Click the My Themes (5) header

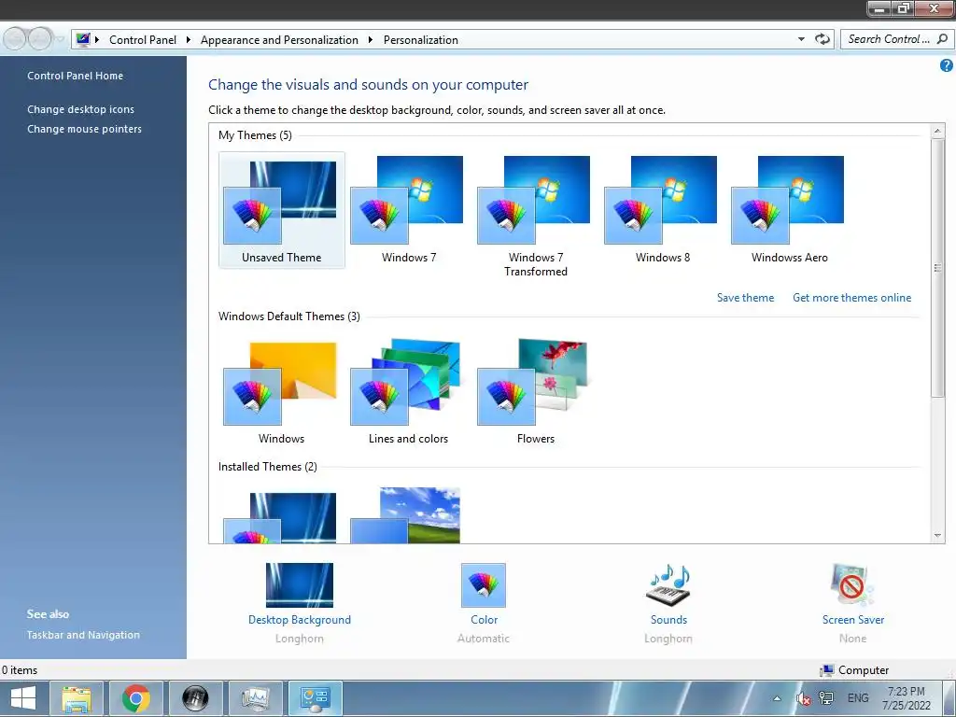(255, 135)
